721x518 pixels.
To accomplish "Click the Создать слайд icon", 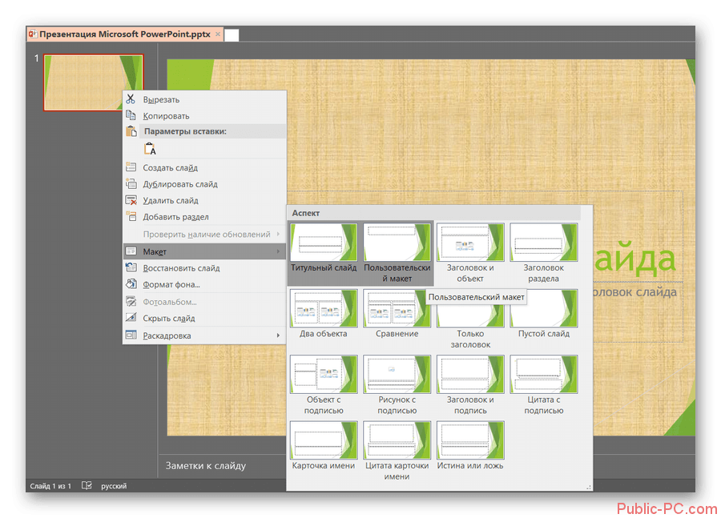I will (x=131, y=167).
